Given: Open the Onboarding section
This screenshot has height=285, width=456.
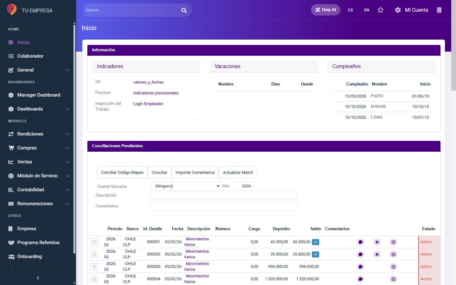Looking at the screenshot, I should pyautogui.click(x=29, y=256).
